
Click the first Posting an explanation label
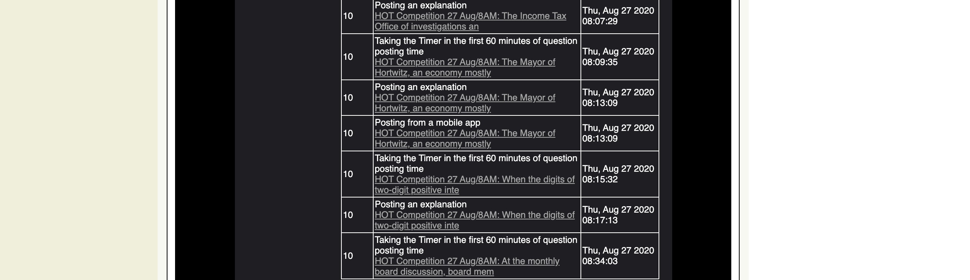point(420,5)
